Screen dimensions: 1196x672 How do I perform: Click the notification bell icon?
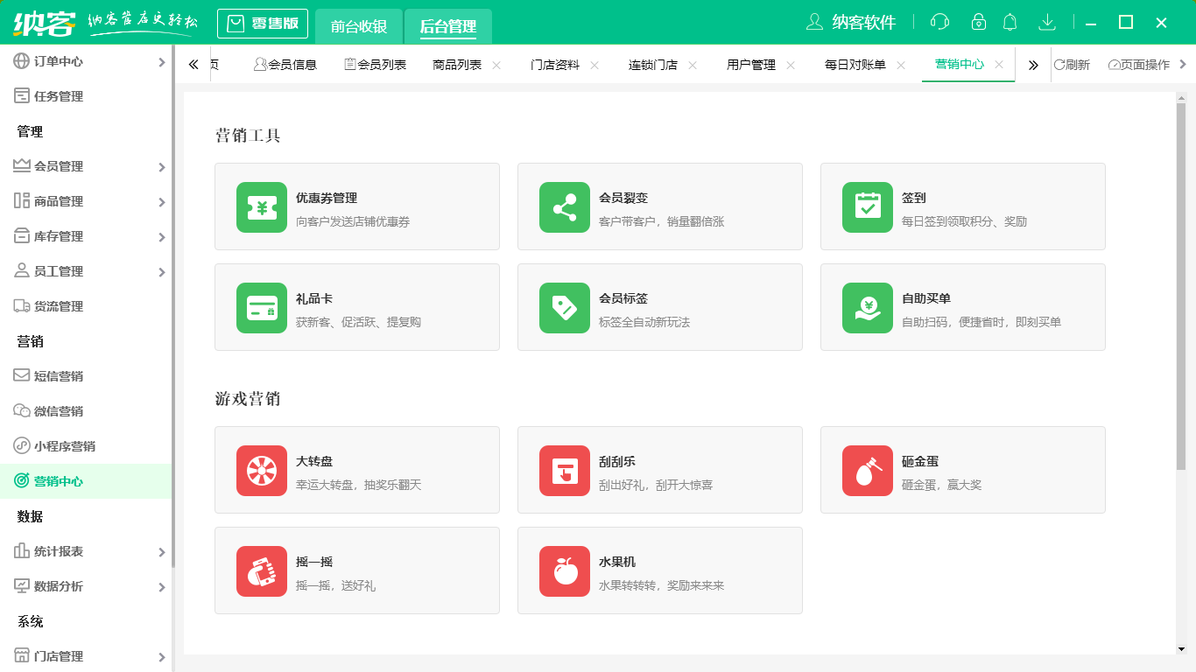[1010, 21]
